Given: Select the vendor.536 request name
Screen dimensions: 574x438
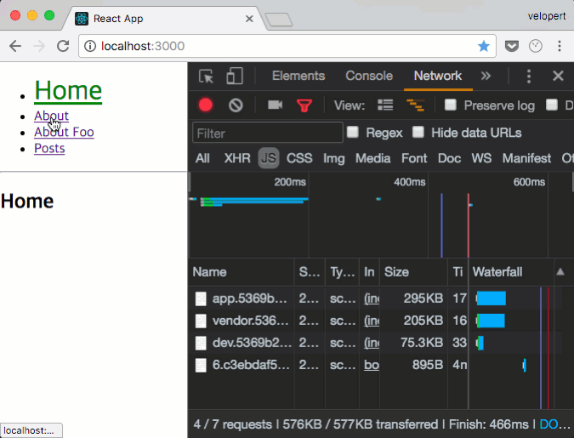Looking at the screenshot, I should point(250,321).
